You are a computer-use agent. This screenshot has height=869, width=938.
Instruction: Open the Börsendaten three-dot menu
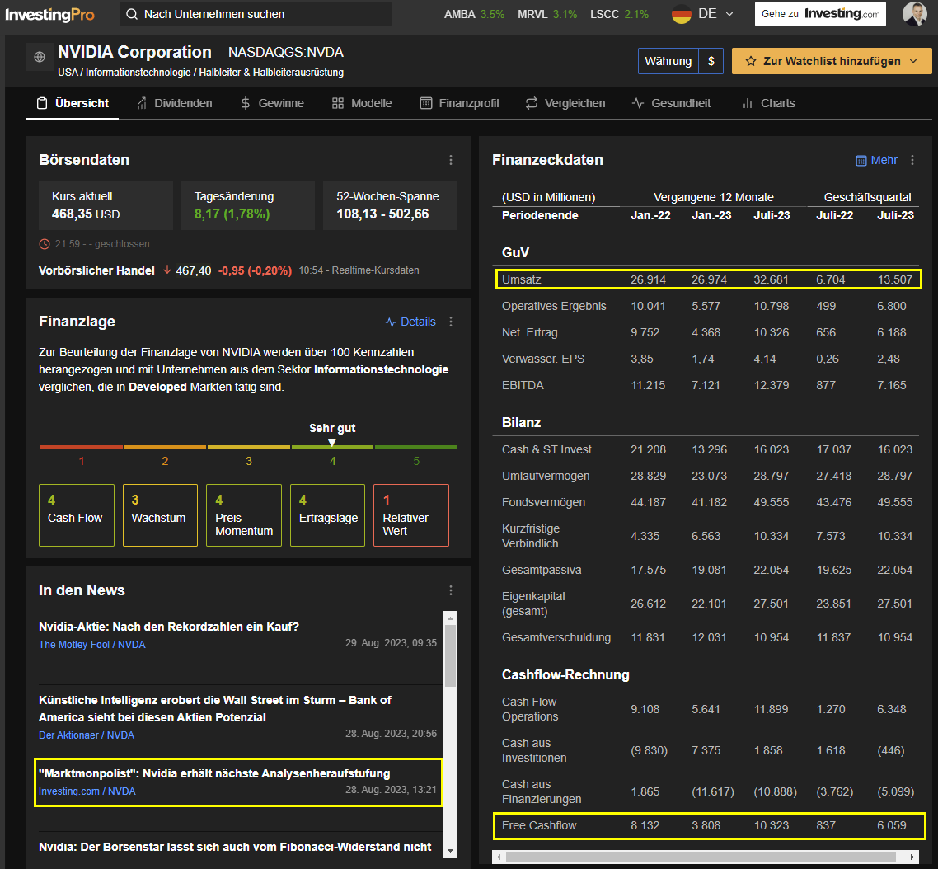(451, 160)
